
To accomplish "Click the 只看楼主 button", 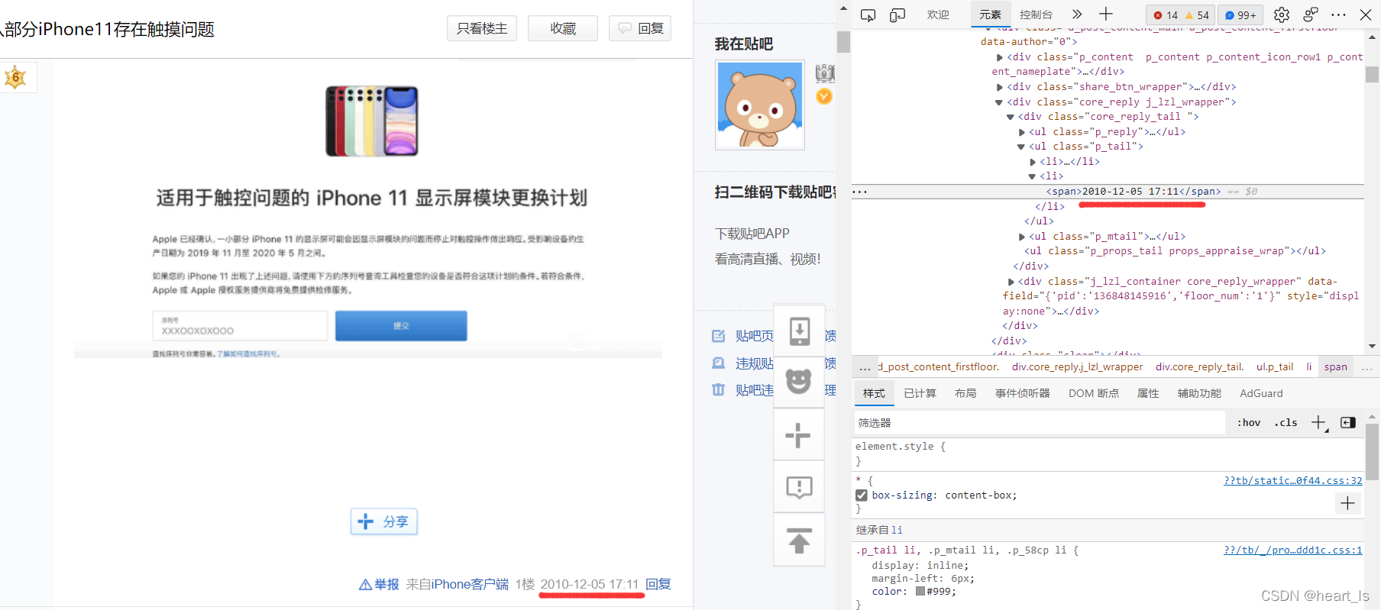I will coord(482,28).
